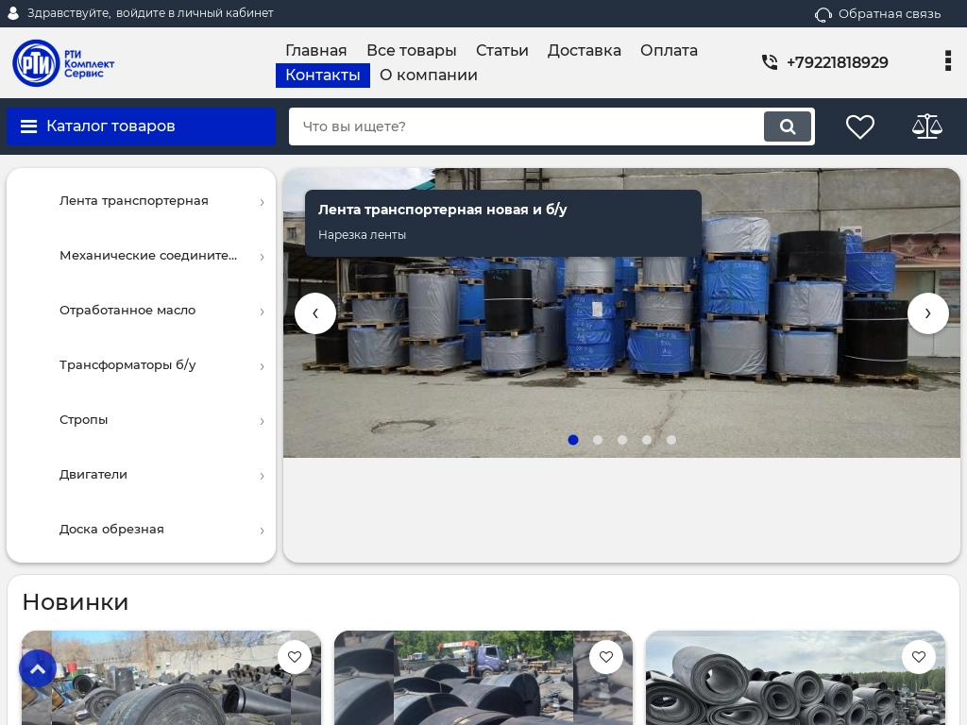Select the highlighted 'Контакты' menu item

click(323, 76)
